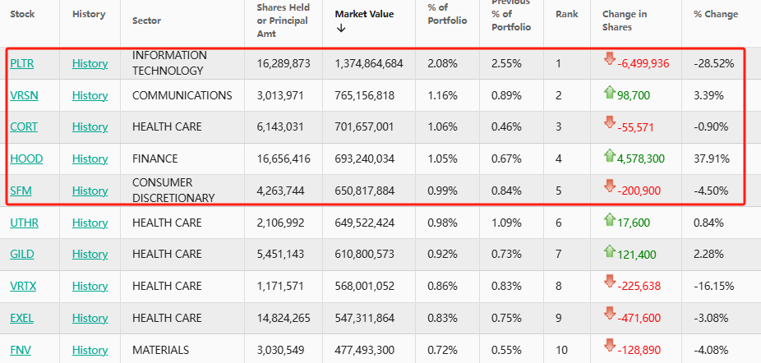
Task: Click the red down arrow in CORT row
Action: (x=609, y=122)
